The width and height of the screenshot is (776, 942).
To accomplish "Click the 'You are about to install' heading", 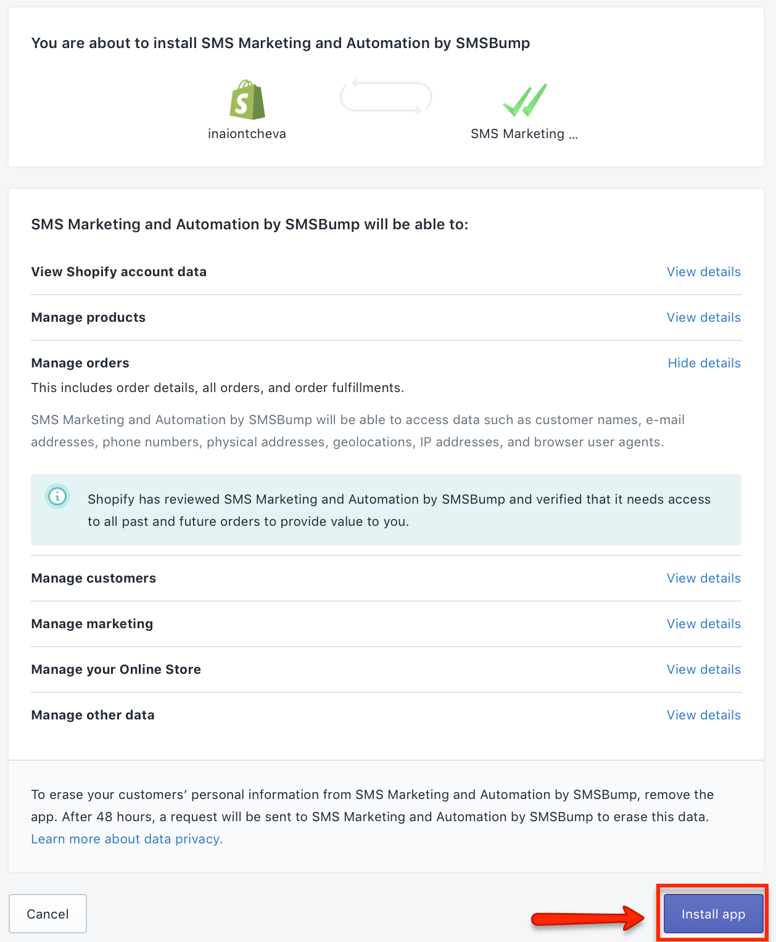I will (x=281, y=43).
